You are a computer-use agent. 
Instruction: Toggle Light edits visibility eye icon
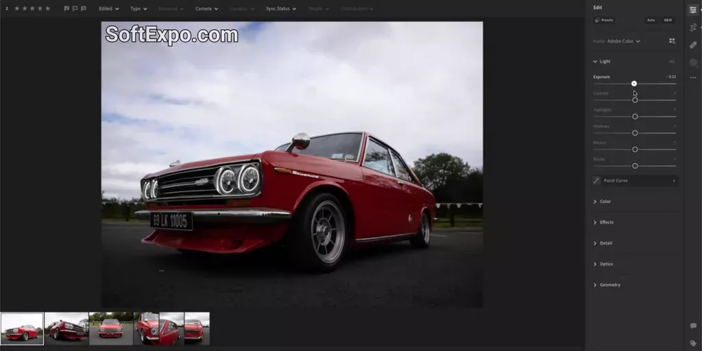tap(672, 61)
